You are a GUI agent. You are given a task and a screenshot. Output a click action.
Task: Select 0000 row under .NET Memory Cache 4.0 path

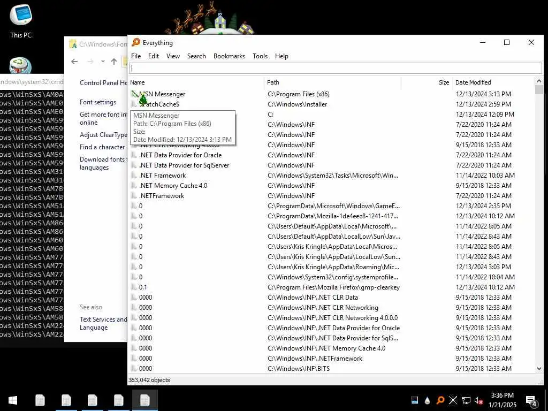(331, 348)
